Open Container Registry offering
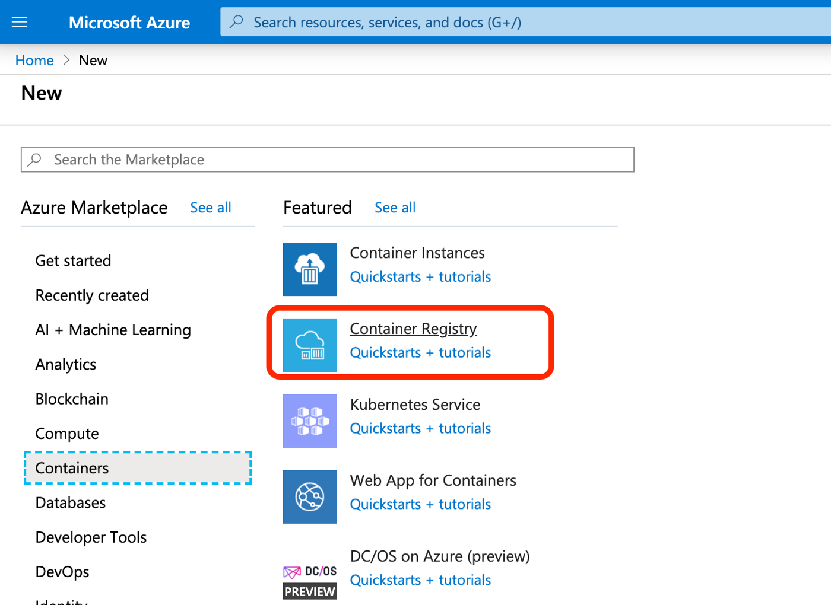The width and height of the screenshot is (831, 605). [413, 329]
